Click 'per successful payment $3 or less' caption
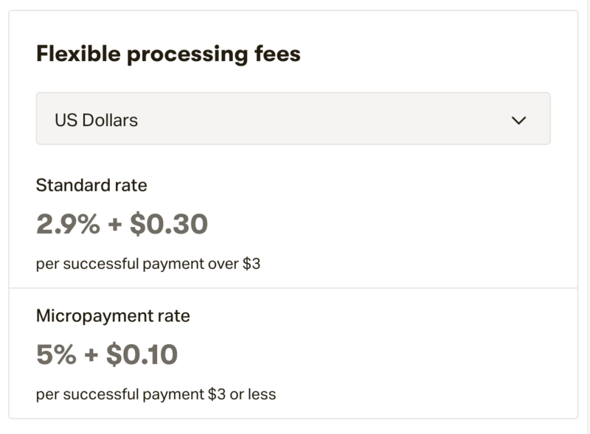The width and height of the screenshot is (590, 434). click(156, 394)
